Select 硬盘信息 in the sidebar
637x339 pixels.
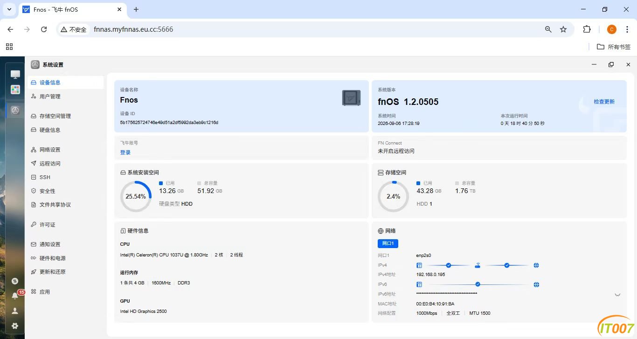(x=66, y=130)
